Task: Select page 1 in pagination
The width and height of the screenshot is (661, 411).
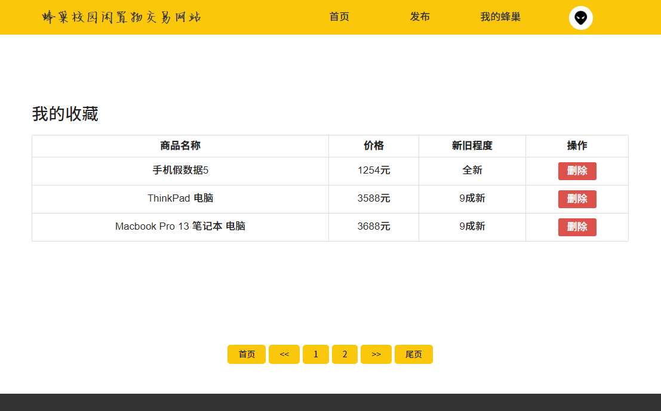Action: click(316, 354)
